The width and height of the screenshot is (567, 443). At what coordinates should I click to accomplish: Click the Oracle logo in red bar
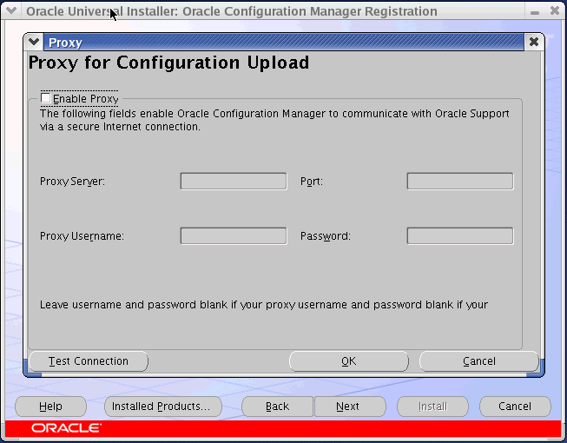66,428
